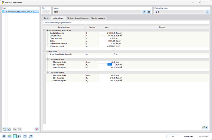Image resolution: width=212 pixels, height=140 pixels.
Task: Click the Anwenden button
Action: click(x=203, y=136)
